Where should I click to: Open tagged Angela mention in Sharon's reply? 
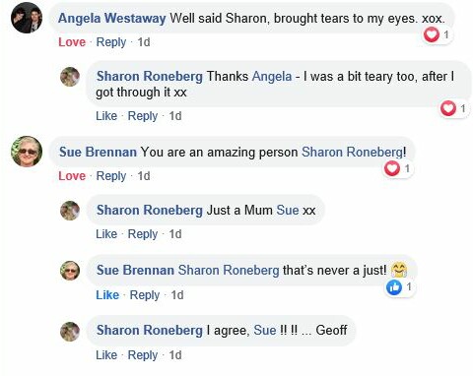(272, 77)
